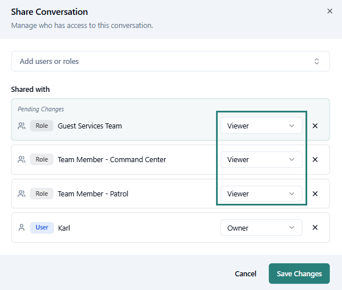The image size is (342, 290).
Task: Expand the Add users or roles chevron
Action: click(x=317, y=61)
